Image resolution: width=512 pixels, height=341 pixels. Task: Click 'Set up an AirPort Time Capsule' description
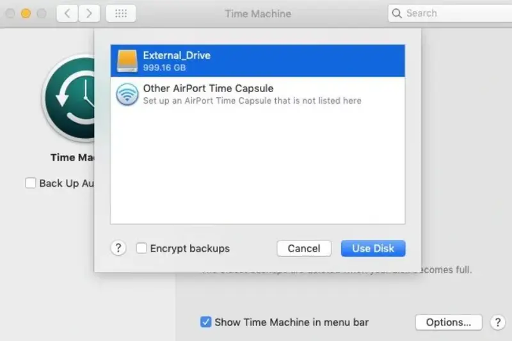(252, 101)
